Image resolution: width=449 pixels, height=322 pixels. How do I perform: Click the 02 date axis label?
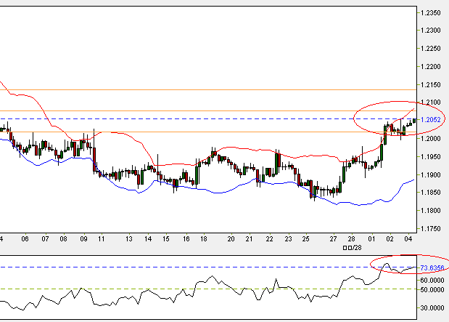[x=390, y=238]
